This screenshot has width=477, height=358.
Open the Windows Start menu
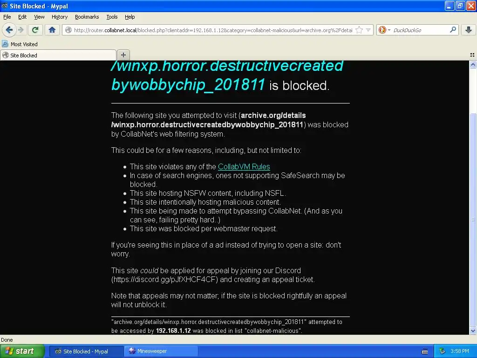(22, 351)
